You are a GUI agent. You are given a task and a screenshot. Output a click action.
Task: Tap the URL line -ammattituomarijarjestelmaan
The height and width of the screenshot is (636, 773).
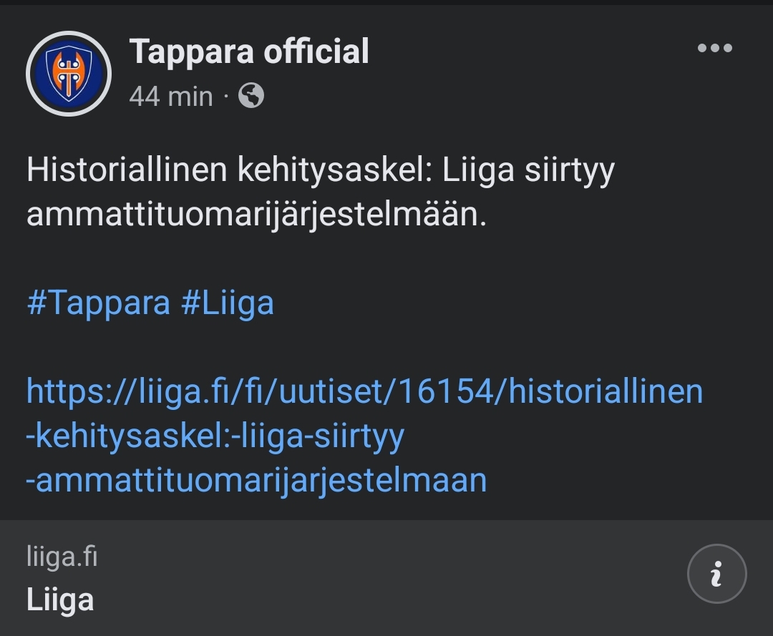pos(256,479)
